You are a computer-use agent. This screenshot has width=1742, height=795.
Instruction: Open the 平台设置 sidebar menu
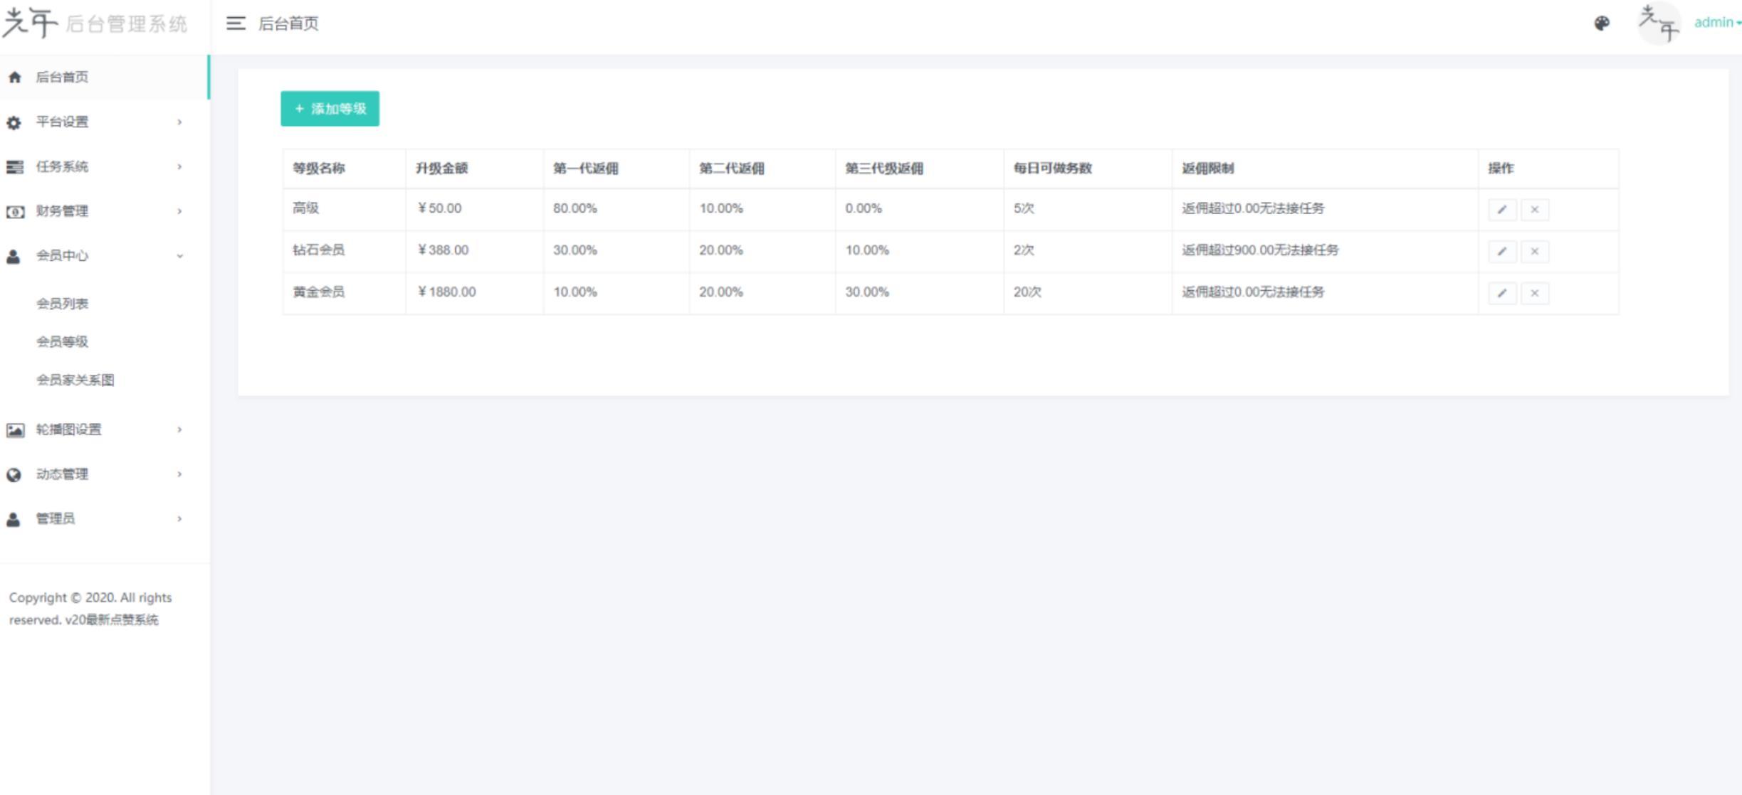104,122
